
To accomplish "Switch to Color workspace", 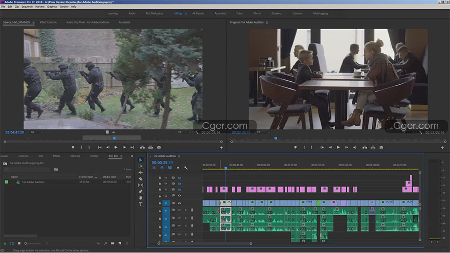I will [239, 13].
